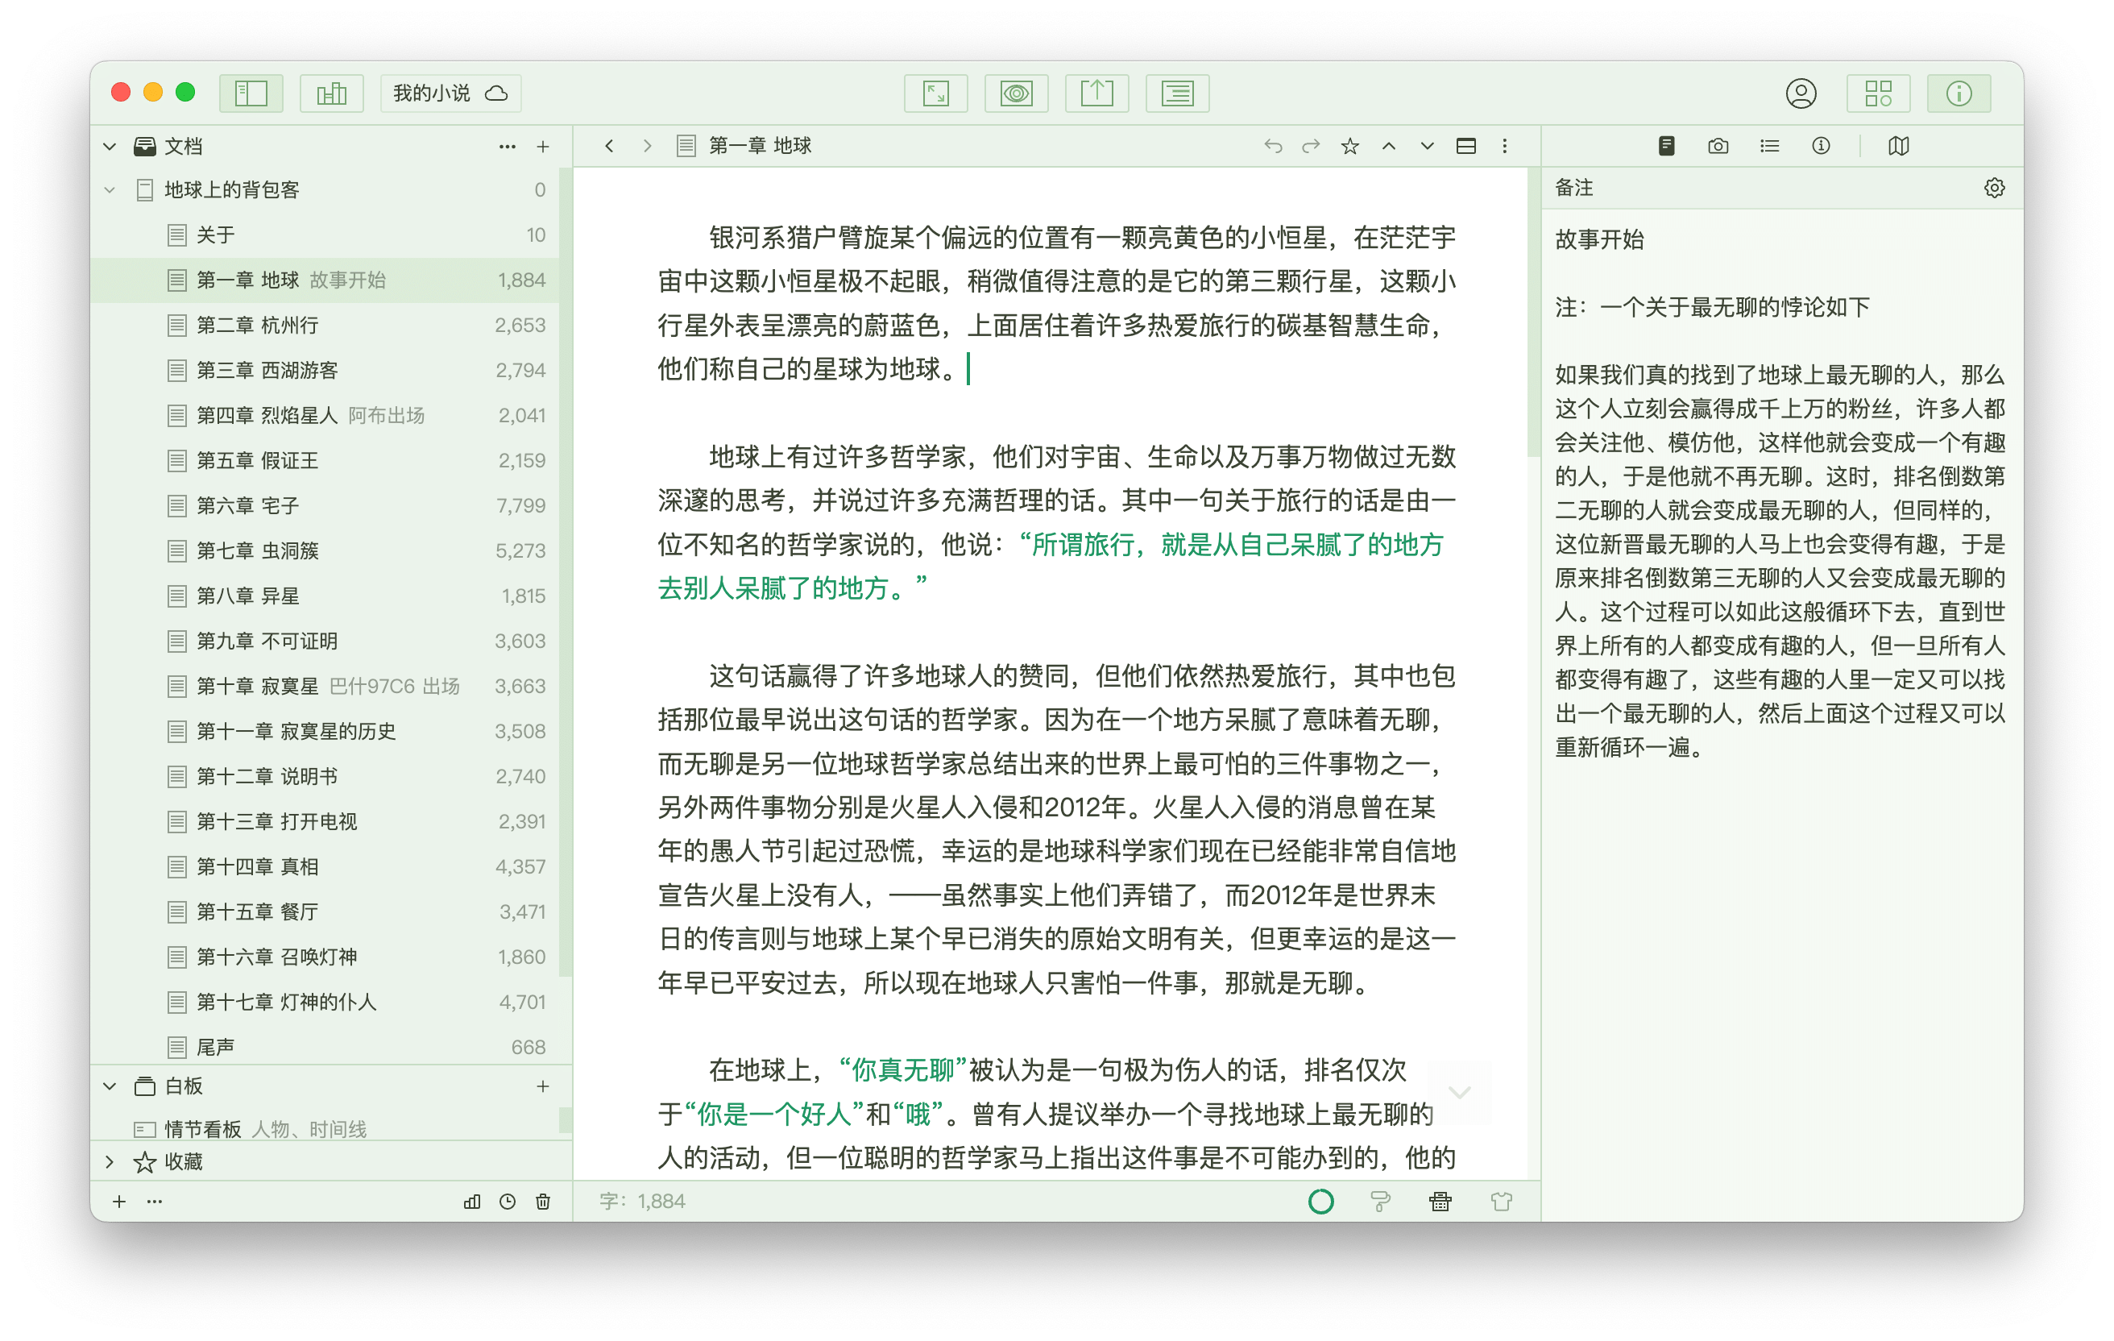Go to previous document with up chevron
Screen dimensions: 2114x1341
click(x=1389, y=146)
